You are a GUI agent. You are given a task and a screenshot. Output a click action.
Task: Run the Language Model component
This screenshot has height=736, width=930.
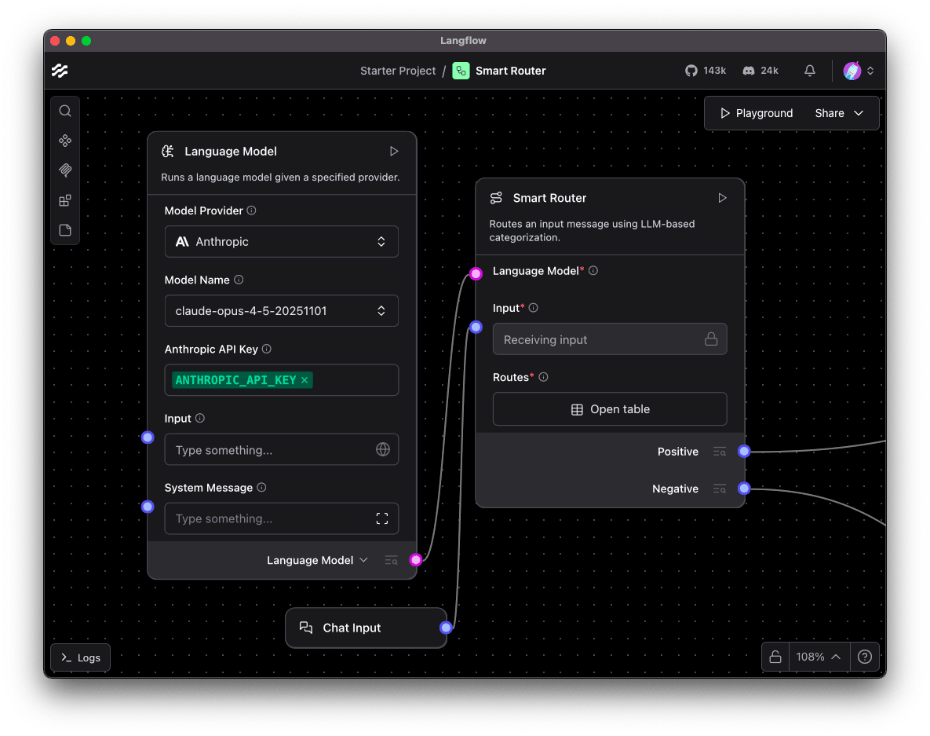click(x=394, y=152)
